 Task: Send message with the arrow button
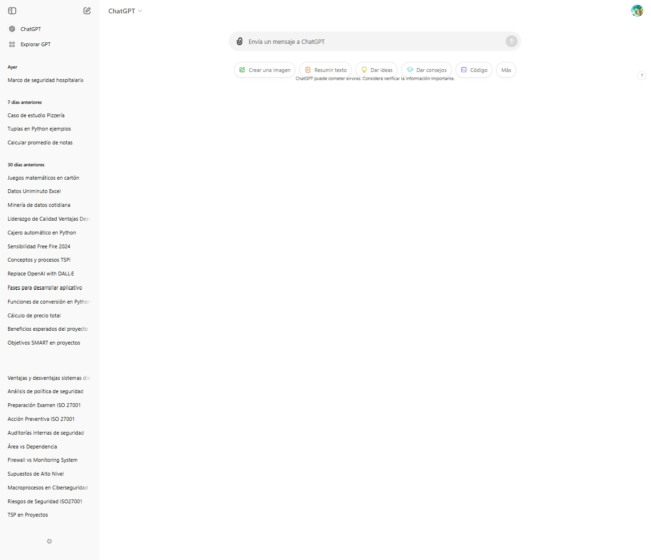(511, 41)
